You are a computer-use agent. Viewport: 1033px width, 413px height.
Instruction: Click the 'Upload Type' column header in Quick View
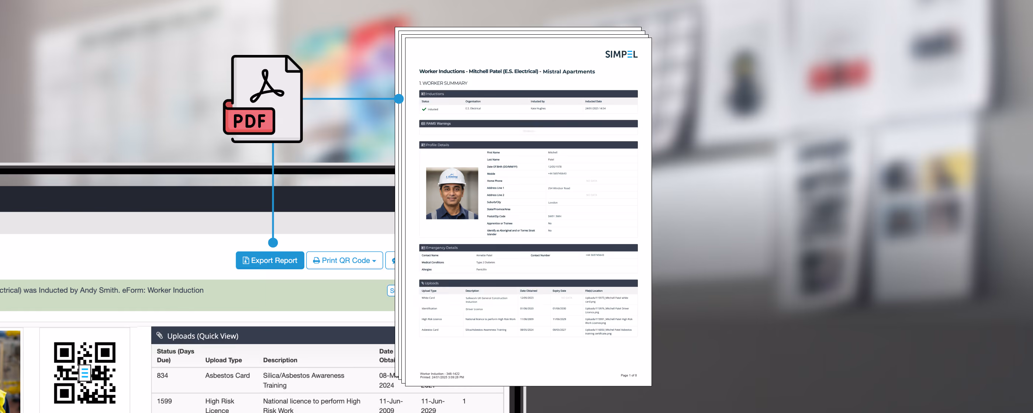(x=224, y=360)
